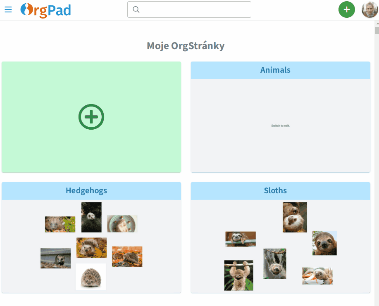Open the hamburger main menu
379x306 pixels.
[8, 9]
